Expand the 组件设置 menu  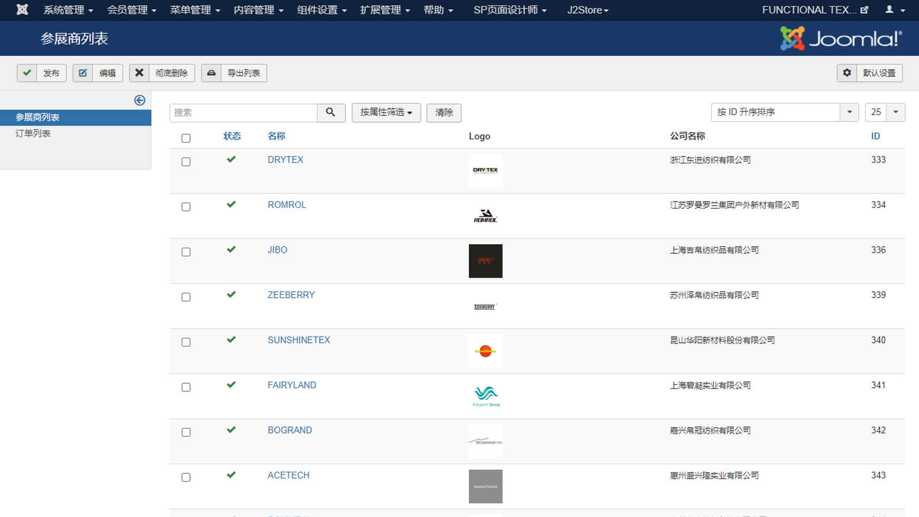click(x=322, y=10)
